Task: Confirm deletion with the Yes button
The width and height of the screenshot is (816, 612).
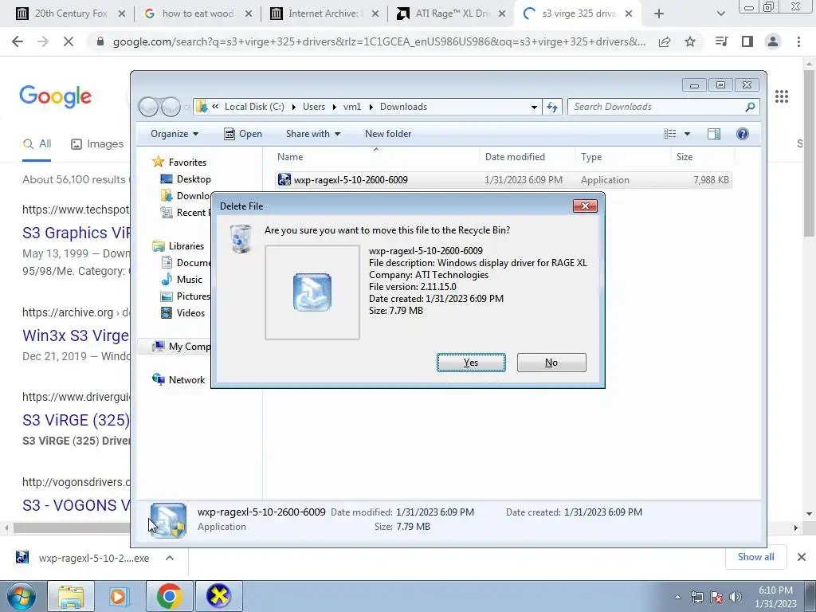Action: (x=471, y=363)
